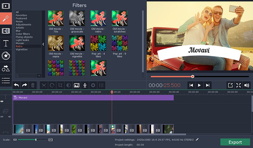Screen dimensions: 253x148
Task: Click the preview seek bar handle
Action: [x=192, y=77]
